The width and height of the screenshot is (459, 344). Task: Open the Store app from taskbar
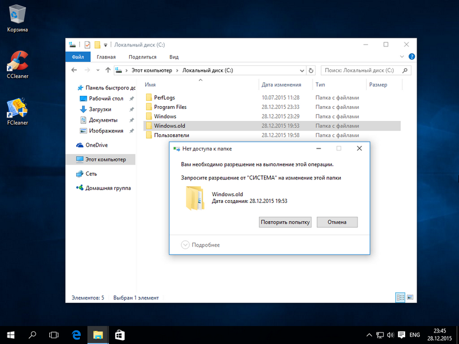tap(119, 334)
